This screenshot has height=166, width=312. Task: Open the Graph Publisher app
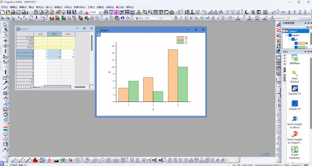pyautogui.click(x=295, y=153)
